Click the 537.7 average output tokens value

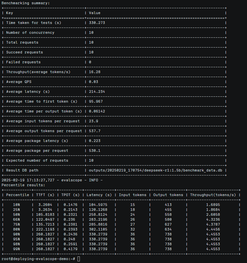point(95,131)
